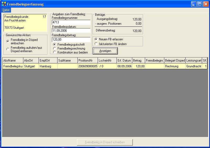Viewport: 210px width, 148px height.
Task: Sort by the AbsName column header
Action: pyautogui.click(x=12, y=61)
